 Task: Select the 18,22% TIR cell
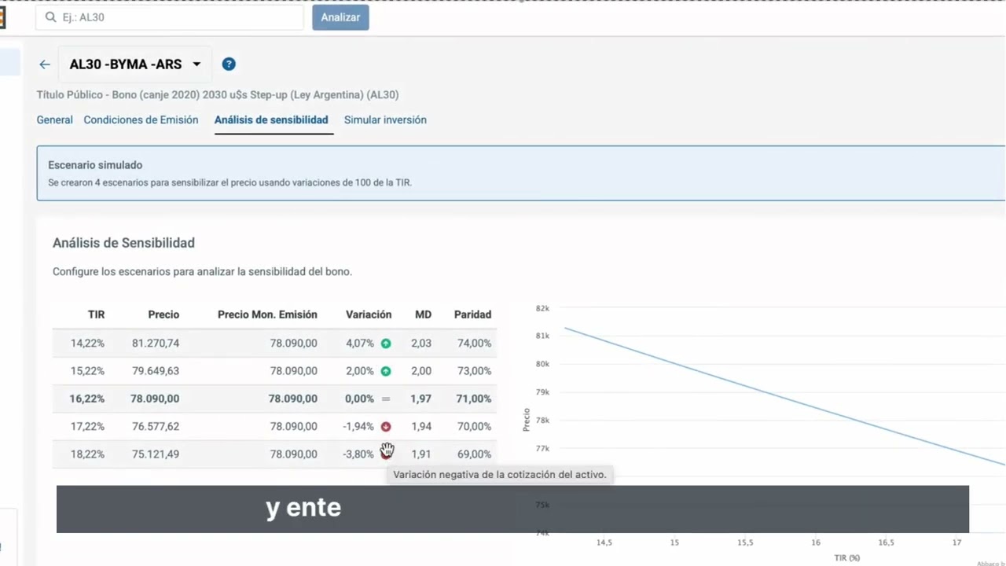pyautogui.click(x=87, y=454)
